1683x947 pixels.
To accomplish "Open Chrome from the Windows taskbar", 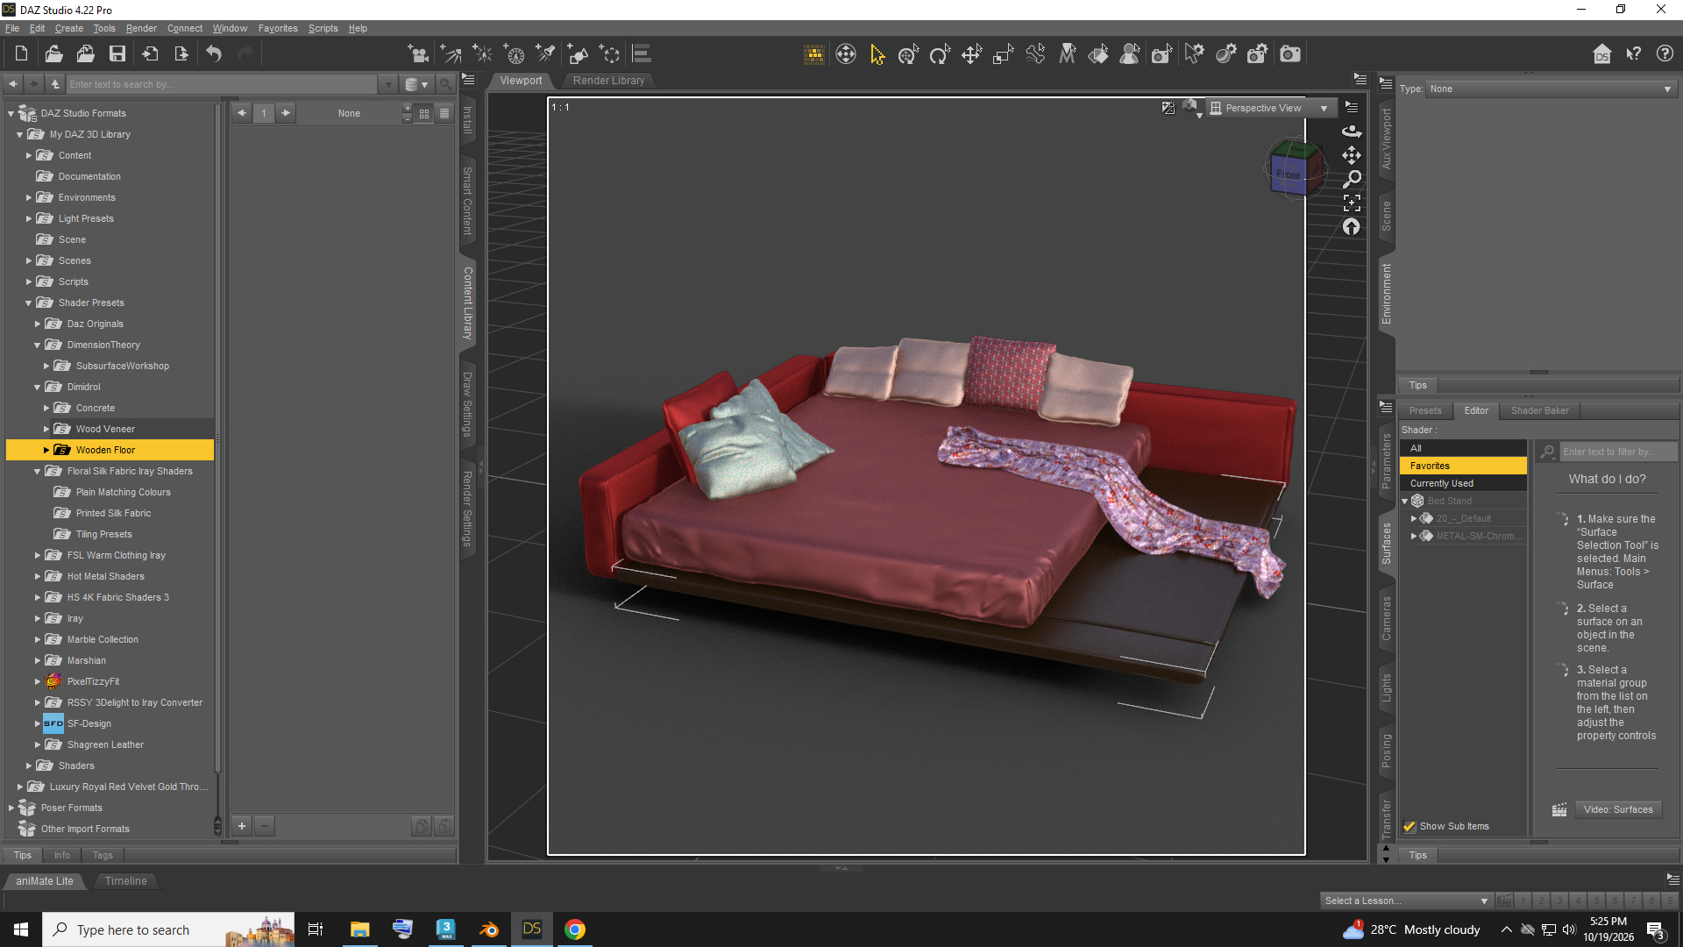I will point(575,929).
